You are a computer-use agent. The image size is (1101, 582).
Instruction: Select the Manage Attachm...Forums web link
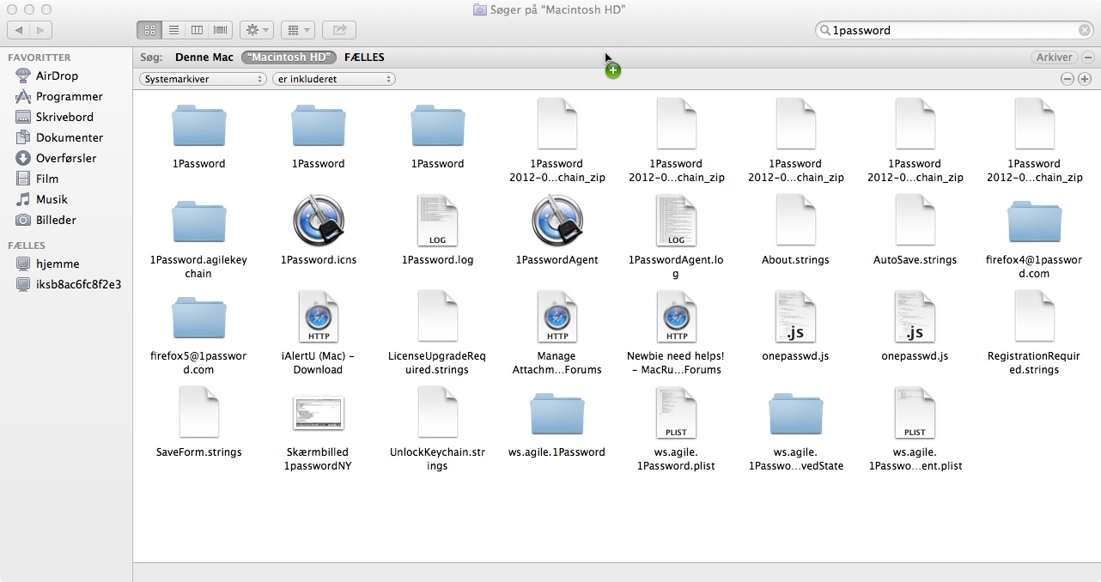point(557,318)
